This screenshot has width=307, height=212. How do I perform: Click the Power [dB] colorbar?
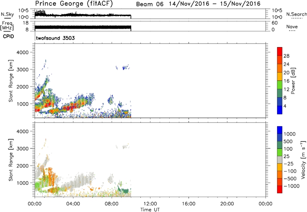point(280,80)
